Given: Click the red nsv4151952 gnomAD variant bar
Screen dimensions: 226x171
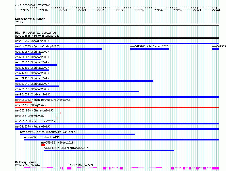Looking at the screenshot, I should click(23, 102).
